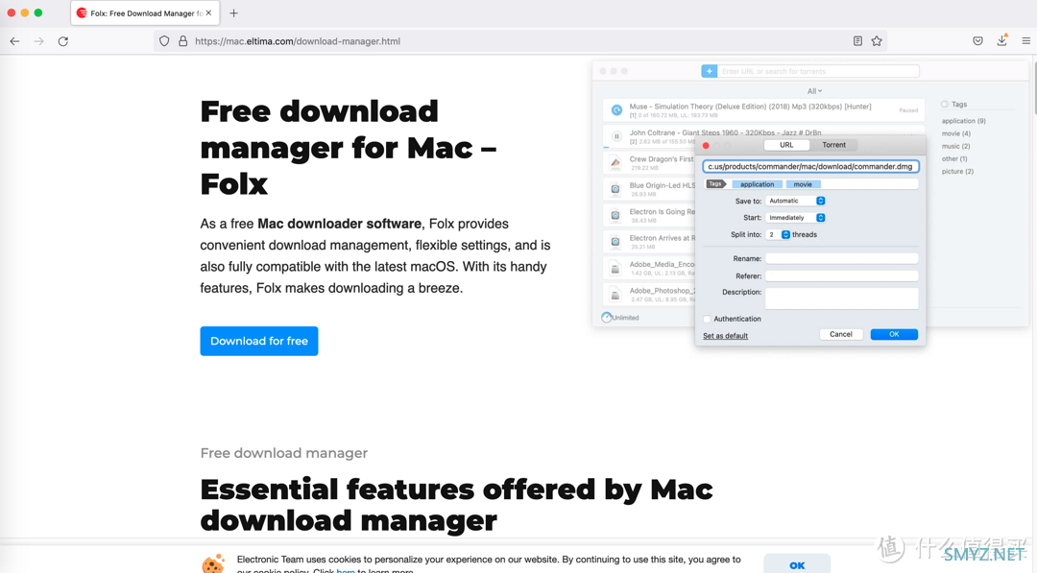Click the dark Tags label icon
Image resolution: width=1037 pixels, height=573 pixels.
coord(715,183)
